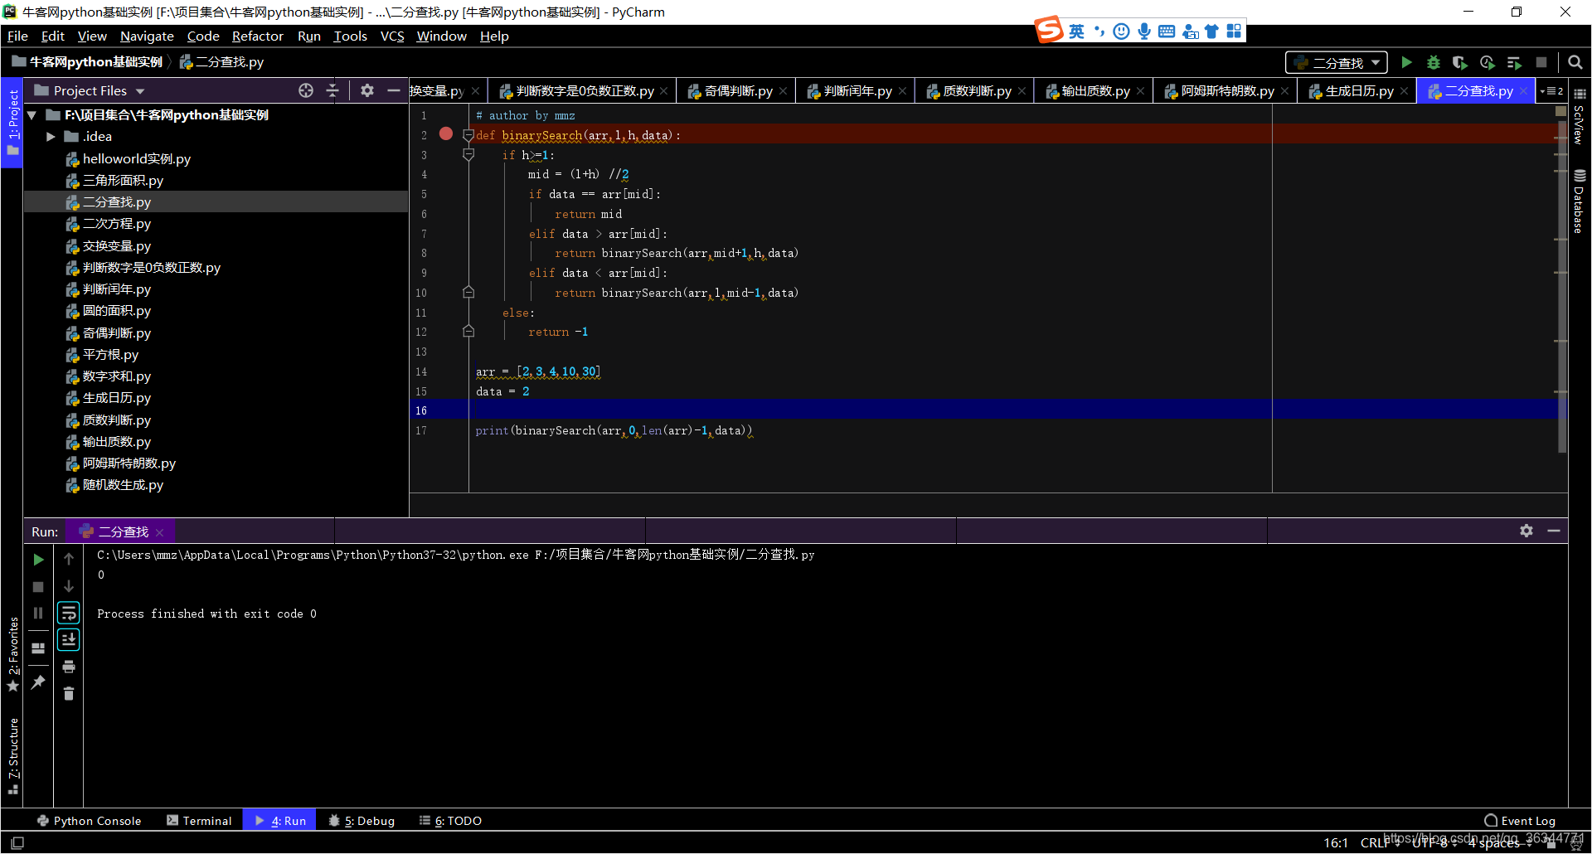Toggle scroll to end in Run console
This screenshot has height=854, width=1592.
[69, 640]
